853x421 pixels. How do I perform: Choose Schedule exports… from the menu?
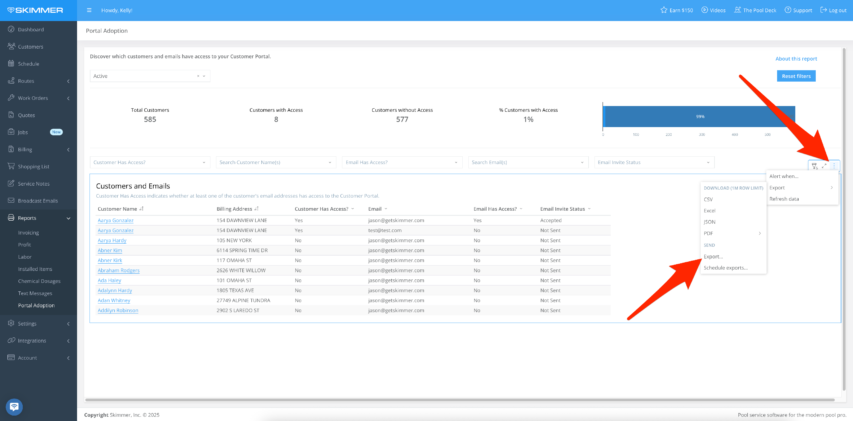coord(726,268)
